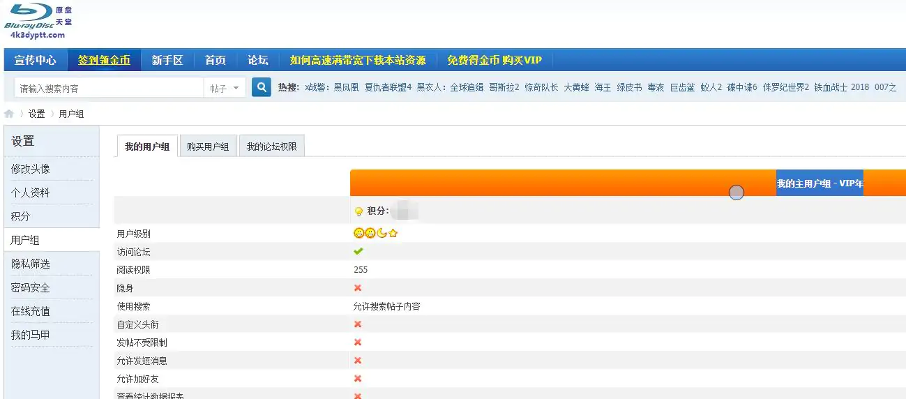
Task: Click the home icon in breadcrumb
Action: click(9, 114)
